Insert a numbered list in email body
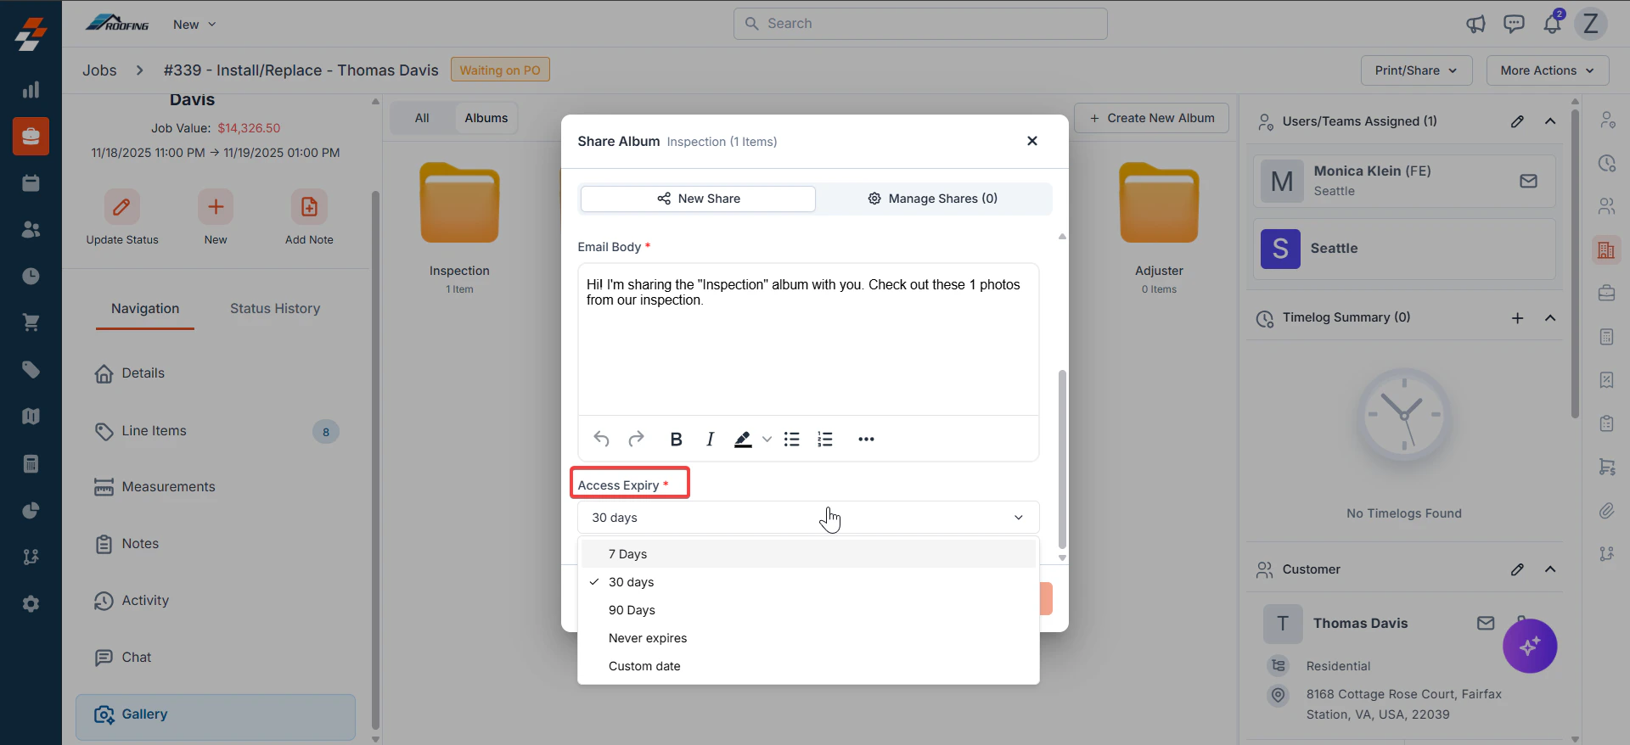 [x=825, y=439]
